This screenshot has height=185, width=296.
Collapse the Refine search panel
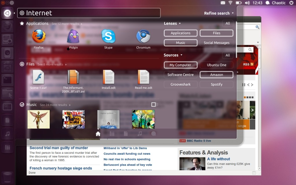coord(219,13)
